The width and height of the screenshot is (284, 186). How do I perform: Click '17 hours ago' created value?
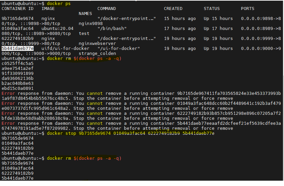(x=180, y=29)
